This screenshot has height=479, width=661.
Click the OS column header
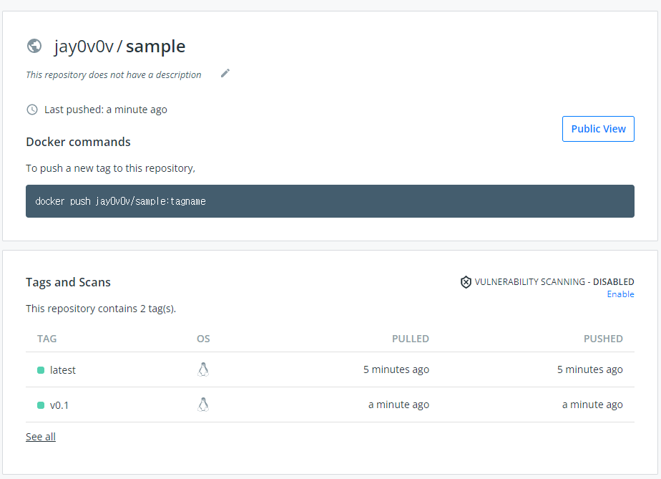(203, 339)
